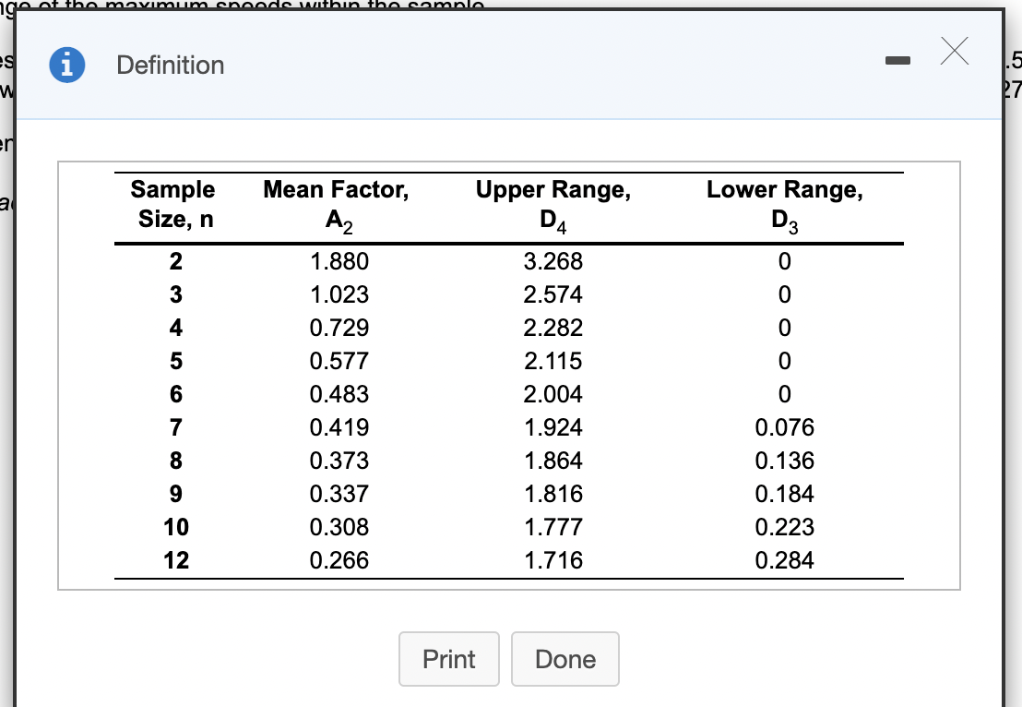This screenshot has height=707, width=1022.
Task: Click the value 0.284 in Lower Range column
Action: point(784,560)
